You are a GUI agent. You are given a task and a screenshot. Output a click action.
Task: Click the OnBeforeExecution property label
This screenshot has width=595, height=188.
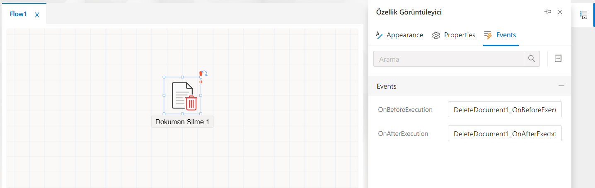(405, 110)
